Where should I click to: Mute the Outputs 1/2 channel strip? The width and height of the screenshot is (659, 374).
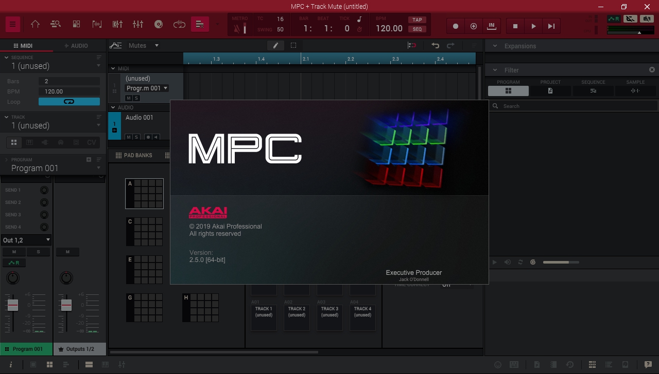coord(67,252)
